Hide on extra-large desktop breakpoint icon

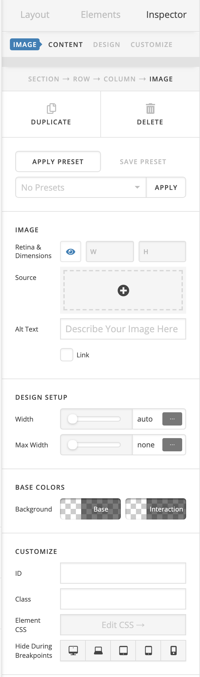pos(73,651)
